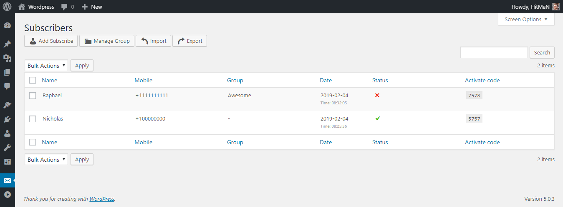Open the Dashboard icon in sidebar
This screenshot has height=207, width=563.
(x=7, y=25)
